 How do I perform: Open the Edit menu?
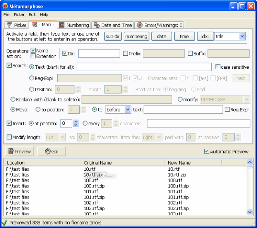click(x=32, y=15)
